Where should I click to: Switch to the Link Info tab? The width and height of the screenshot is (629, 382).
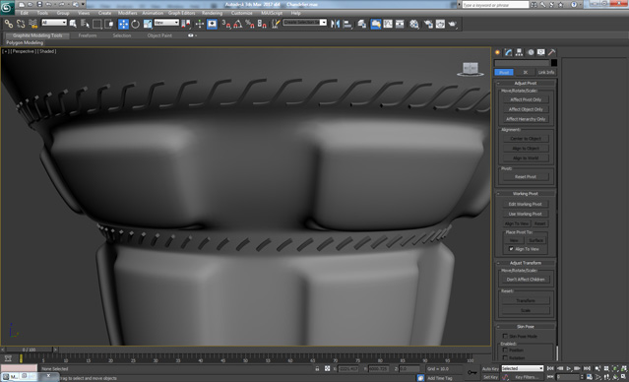[546, 72]
